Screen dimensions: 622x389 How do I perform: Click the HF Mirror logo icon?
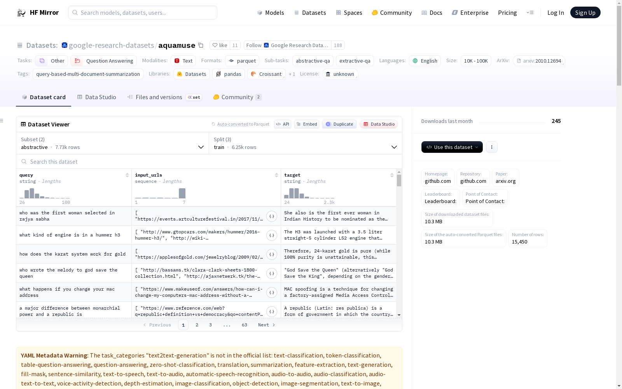(21, 13)
